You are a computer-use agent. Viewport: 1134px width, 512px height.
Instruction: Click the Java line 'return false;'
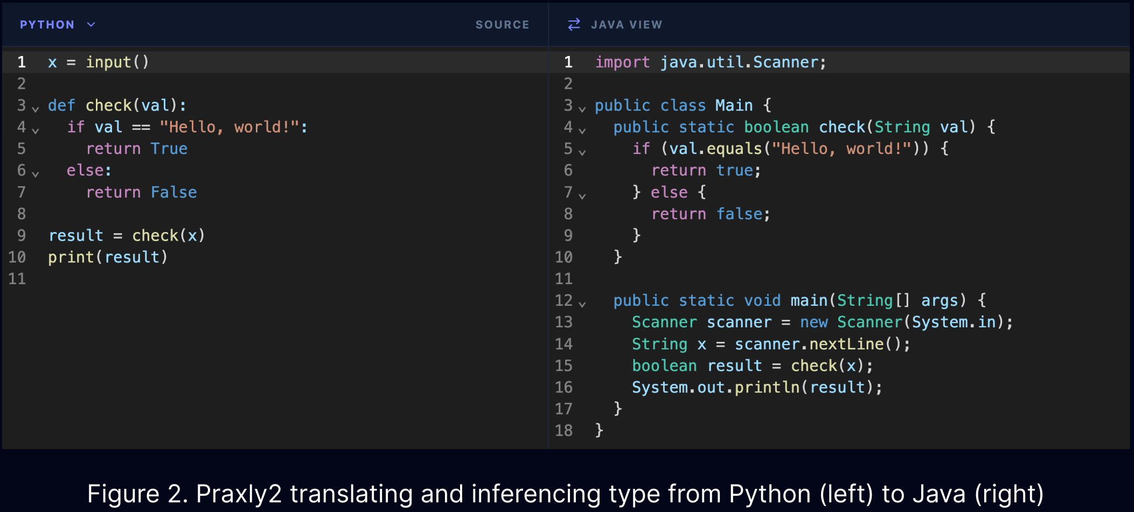coord(711,214)
